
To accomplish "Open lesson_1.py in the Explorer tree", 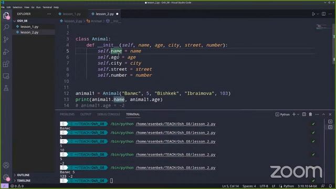I will (x=29, y=27).
